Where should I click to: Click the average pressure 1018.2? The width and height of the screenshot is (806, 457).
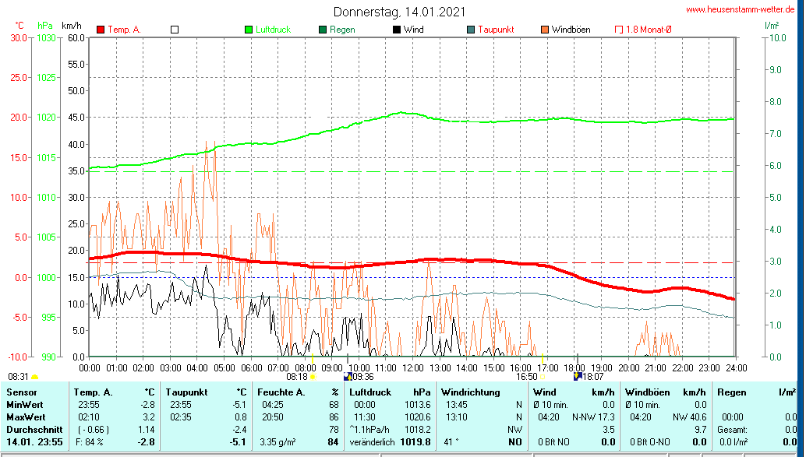point(417,429)
